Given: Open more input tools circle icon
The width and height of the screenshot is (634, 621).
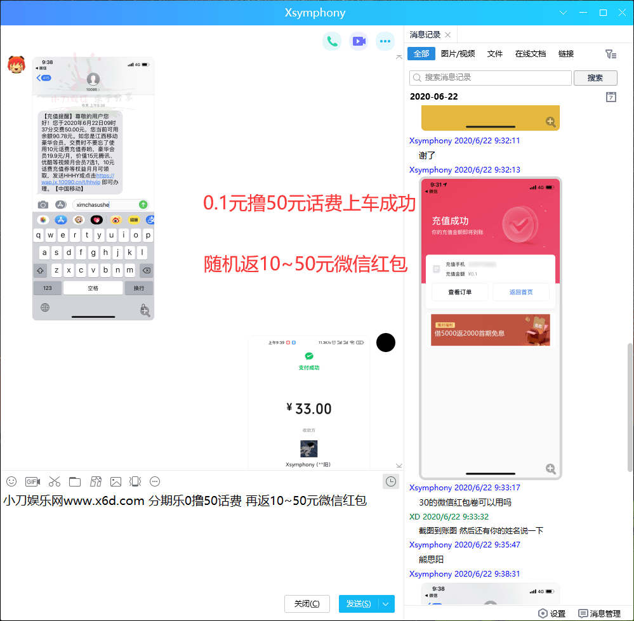Looking at the screenshot, I should point(155,481).
